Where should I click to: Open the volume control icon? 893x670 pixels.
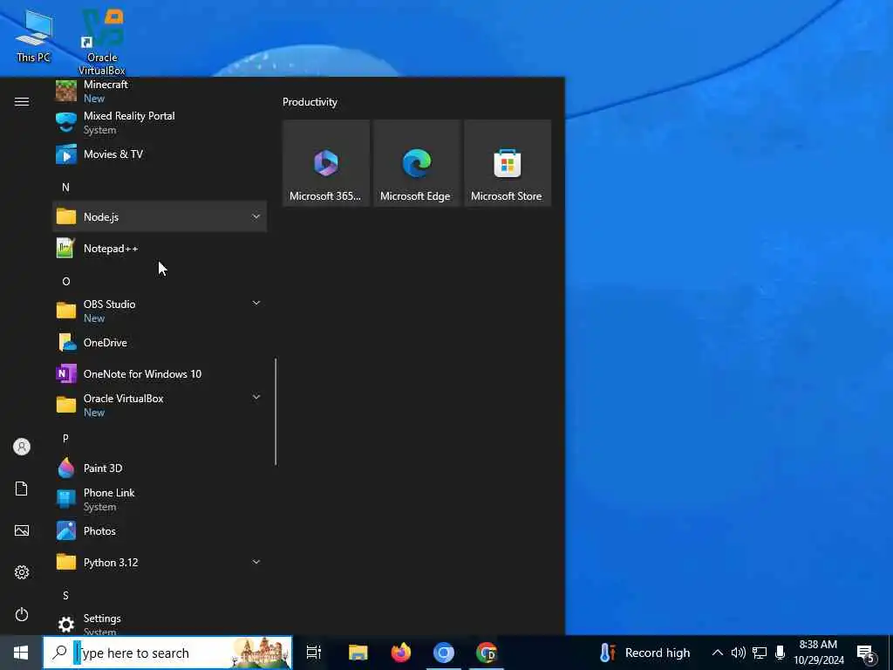tap(738, 653)
